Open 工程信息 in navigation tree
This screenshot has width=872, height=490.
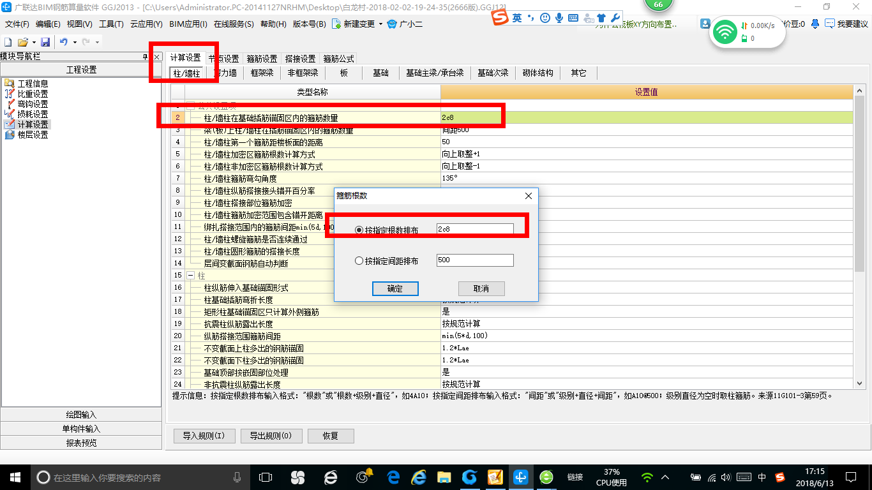(x=33, y=84)
